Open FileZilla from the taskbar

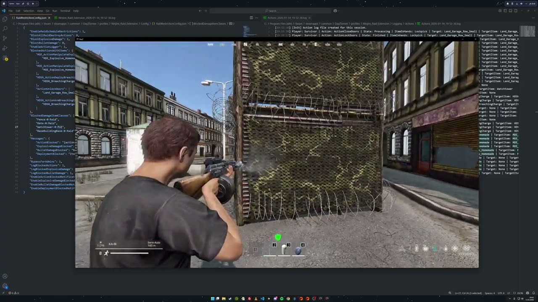point(249,299)
